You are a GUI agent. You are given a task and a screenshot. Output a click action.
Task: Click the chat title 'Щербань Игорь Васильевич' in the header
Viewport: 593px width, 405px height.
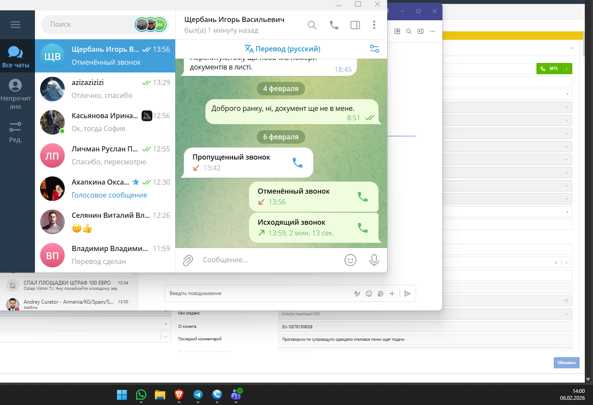[x=234, y=19]
